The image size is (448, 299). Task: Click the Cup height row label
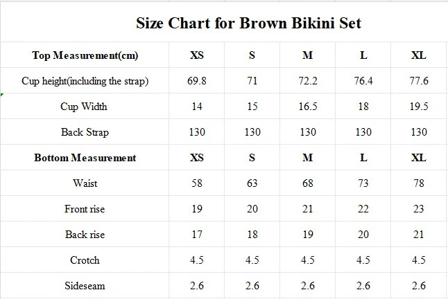[85, 81]
